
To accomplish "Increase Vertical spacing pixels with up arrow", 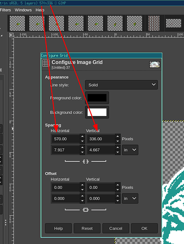I will 118,137.
